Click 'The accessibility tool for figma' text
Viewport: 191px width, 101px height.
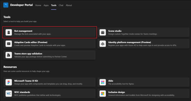pyautogui.click(x=121, y=84)
